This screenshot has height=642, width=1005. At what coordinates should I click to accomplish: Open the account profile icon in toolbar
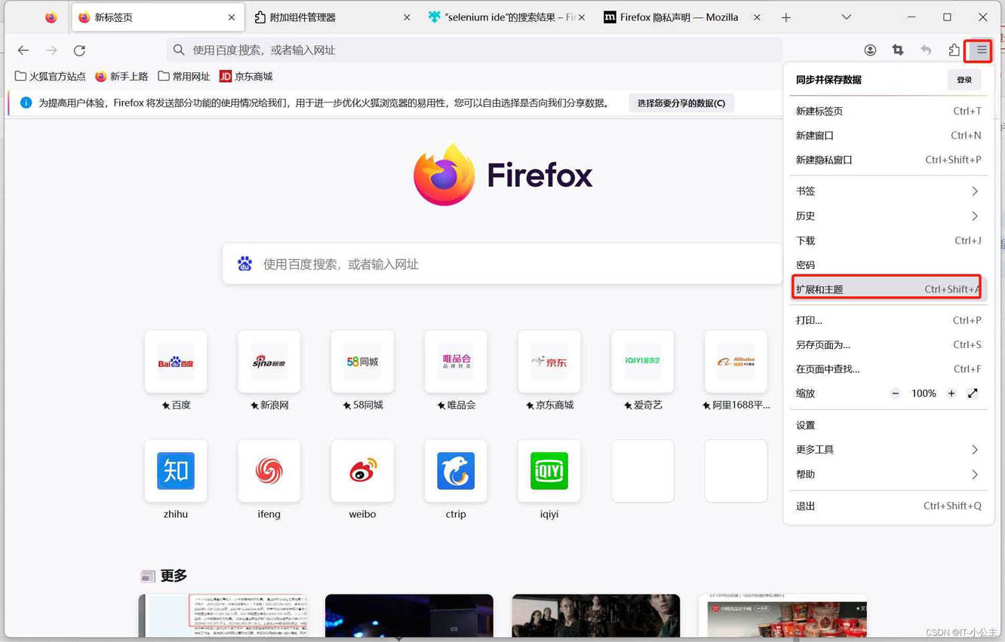(870, 50)
